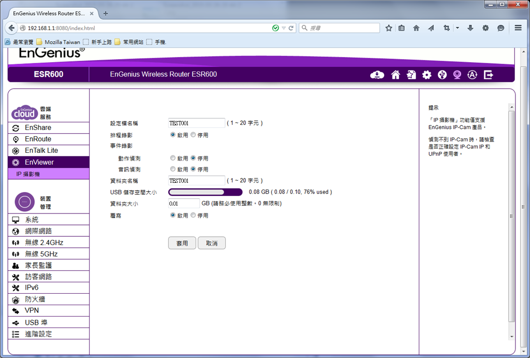The height and width of the screenshot is (358, 530).
Task: Disable 排程錄影 schedule recording
Action: [x=193, y=135]
